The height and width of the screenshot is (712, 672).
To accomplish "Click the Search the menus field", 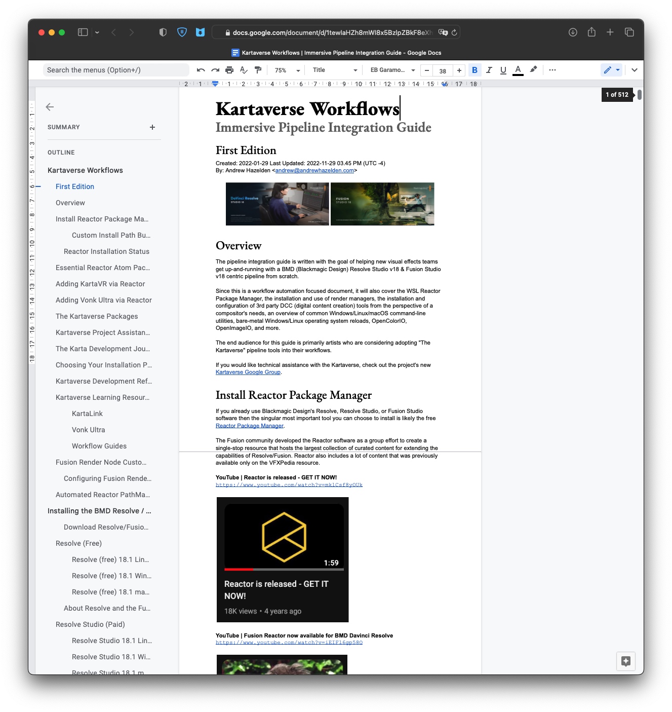I will 115,70.
